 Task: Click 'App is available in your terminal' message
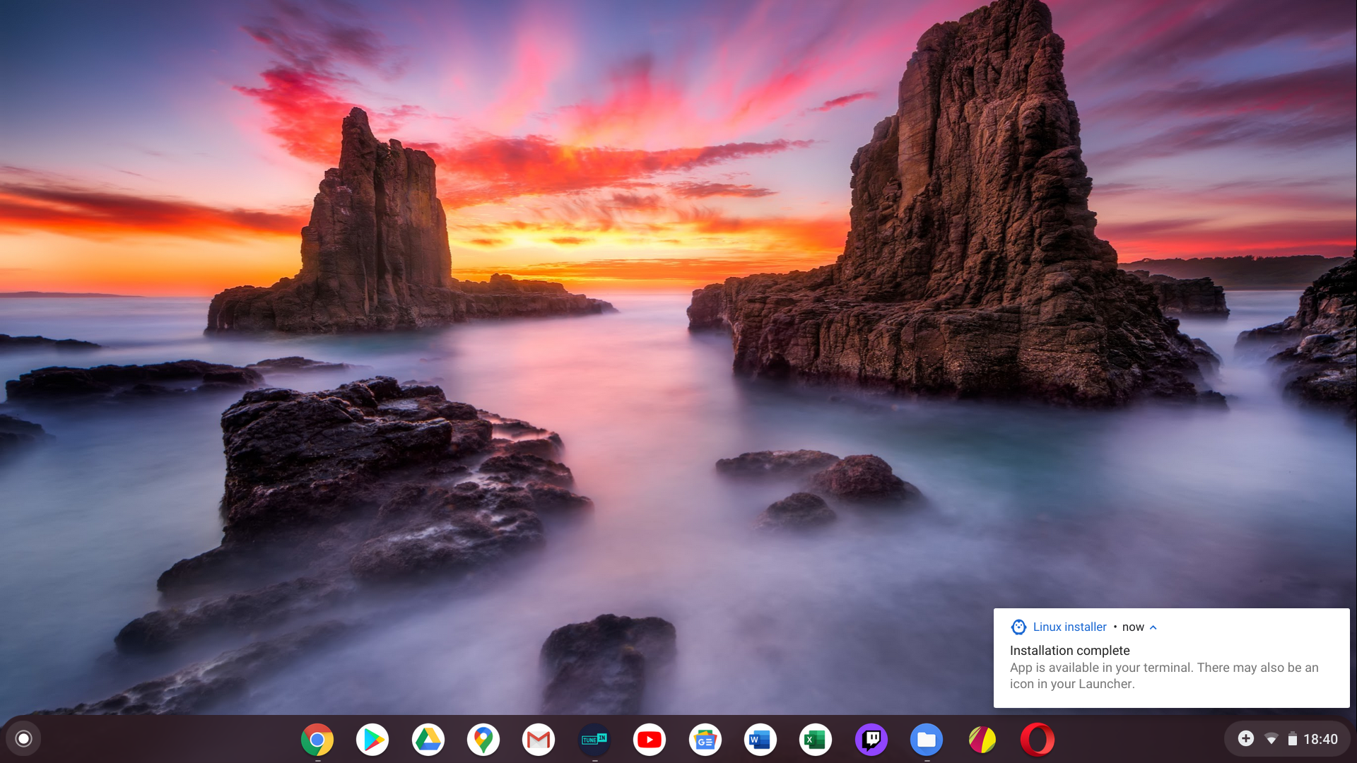tap(1164, 675)
